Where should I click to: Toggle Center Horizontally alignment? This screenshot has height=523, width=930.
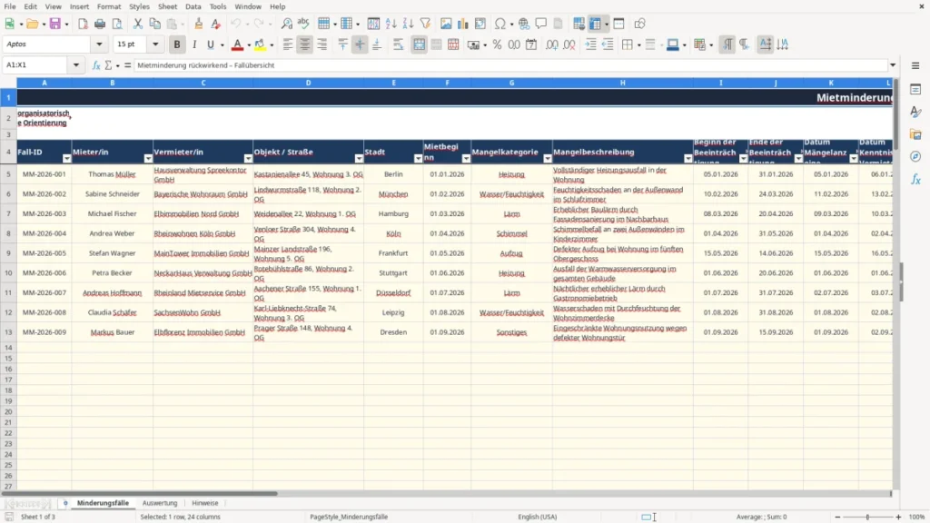(x=305, y=44)
